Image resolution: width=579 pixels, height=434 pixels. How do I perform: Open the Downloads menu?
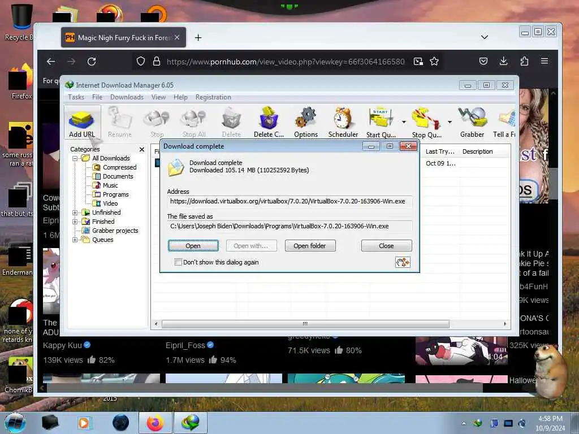point(127,97)
